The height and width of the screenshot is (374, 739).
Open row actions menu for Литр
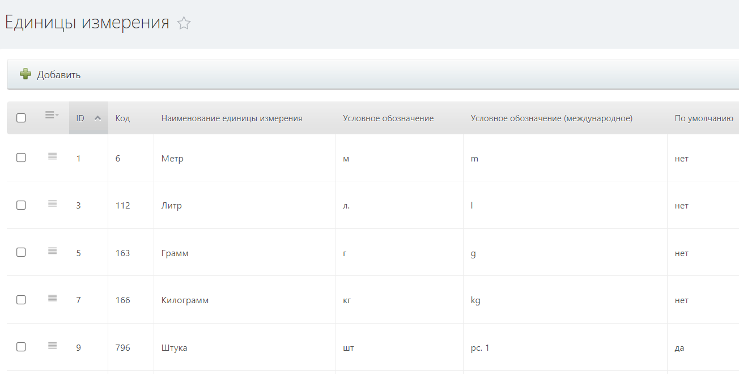click(x=52, y=203)
